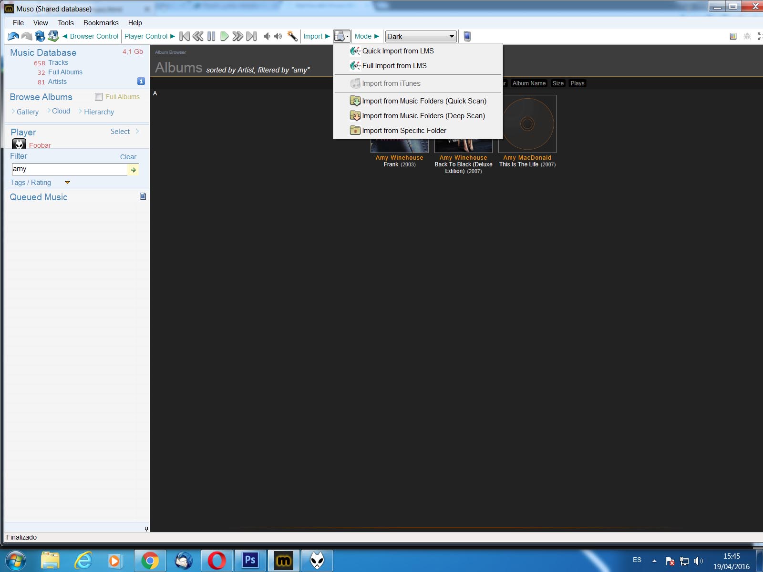Open the Bookmarks menu
The height and width of the screenshot is (572, 763).
click(x=101, y=23)
